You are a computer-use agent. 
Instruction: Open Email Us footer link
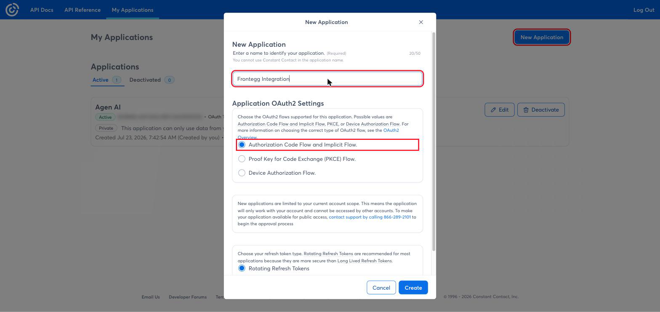tap(151, 297)
